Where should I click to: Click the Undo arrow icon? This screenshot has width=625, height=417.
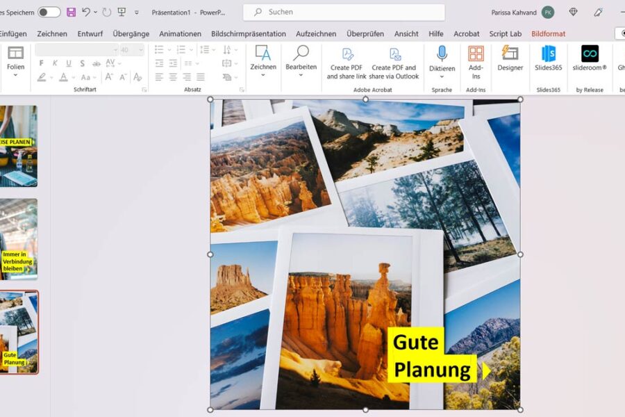coord(86,12)
